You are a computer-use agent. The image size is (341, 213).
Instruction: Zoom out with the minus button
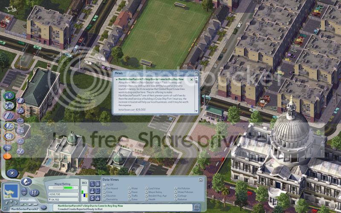click(x=11, y=205)
